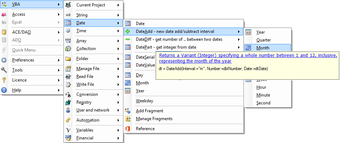Image resolution: width=340 pixels, height=143 pixels.
Task: Click the Collection icon
Action: [x=68, y=49]
